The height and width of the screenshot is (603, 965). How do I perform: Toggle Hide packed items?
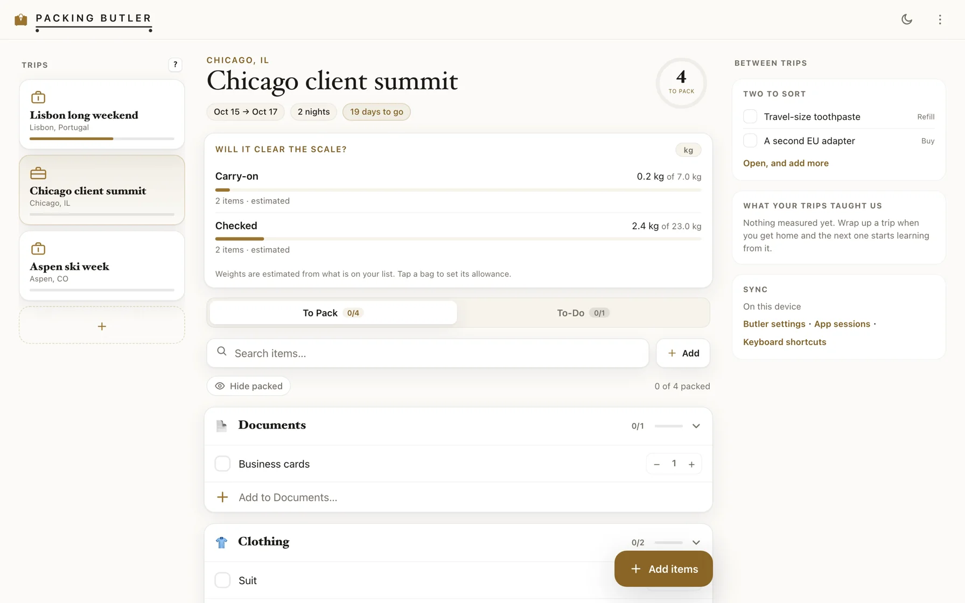coord(249,386)
